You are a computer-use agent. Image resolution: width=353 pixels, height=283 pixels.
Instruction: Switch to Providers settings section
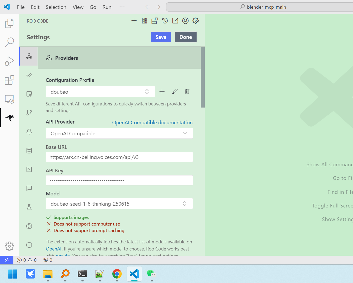(x=29, y=56)
